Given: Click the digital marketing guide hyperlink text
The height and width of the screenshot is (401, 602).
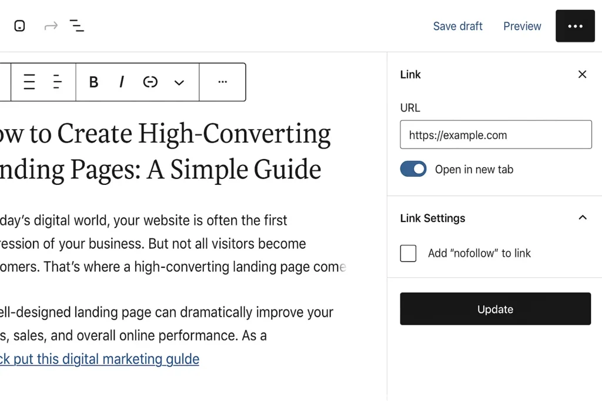Looking at the screenshot, I should tap(100, 359).
